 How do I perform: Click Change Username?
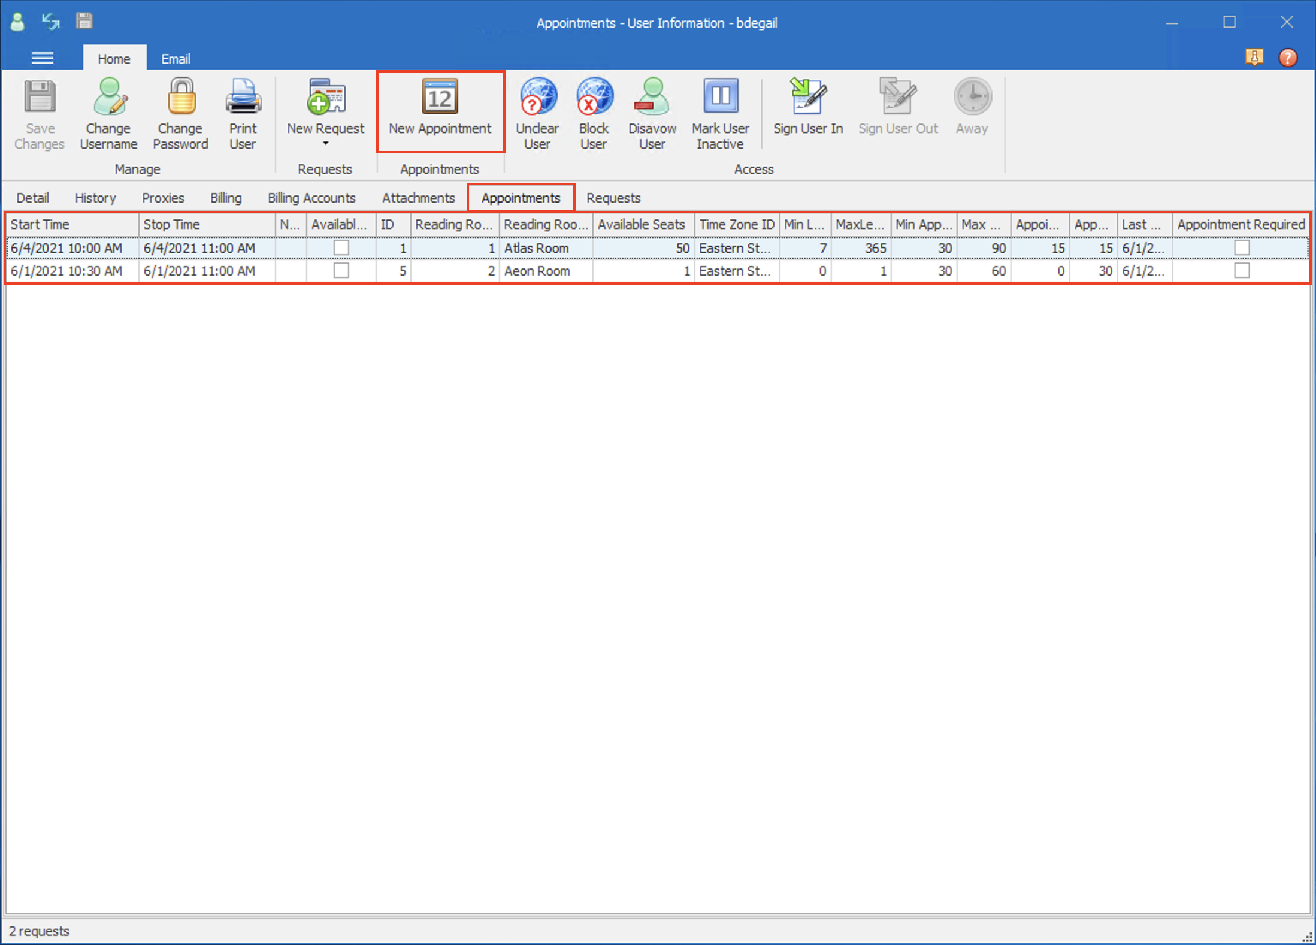click(x=108, y=114)
